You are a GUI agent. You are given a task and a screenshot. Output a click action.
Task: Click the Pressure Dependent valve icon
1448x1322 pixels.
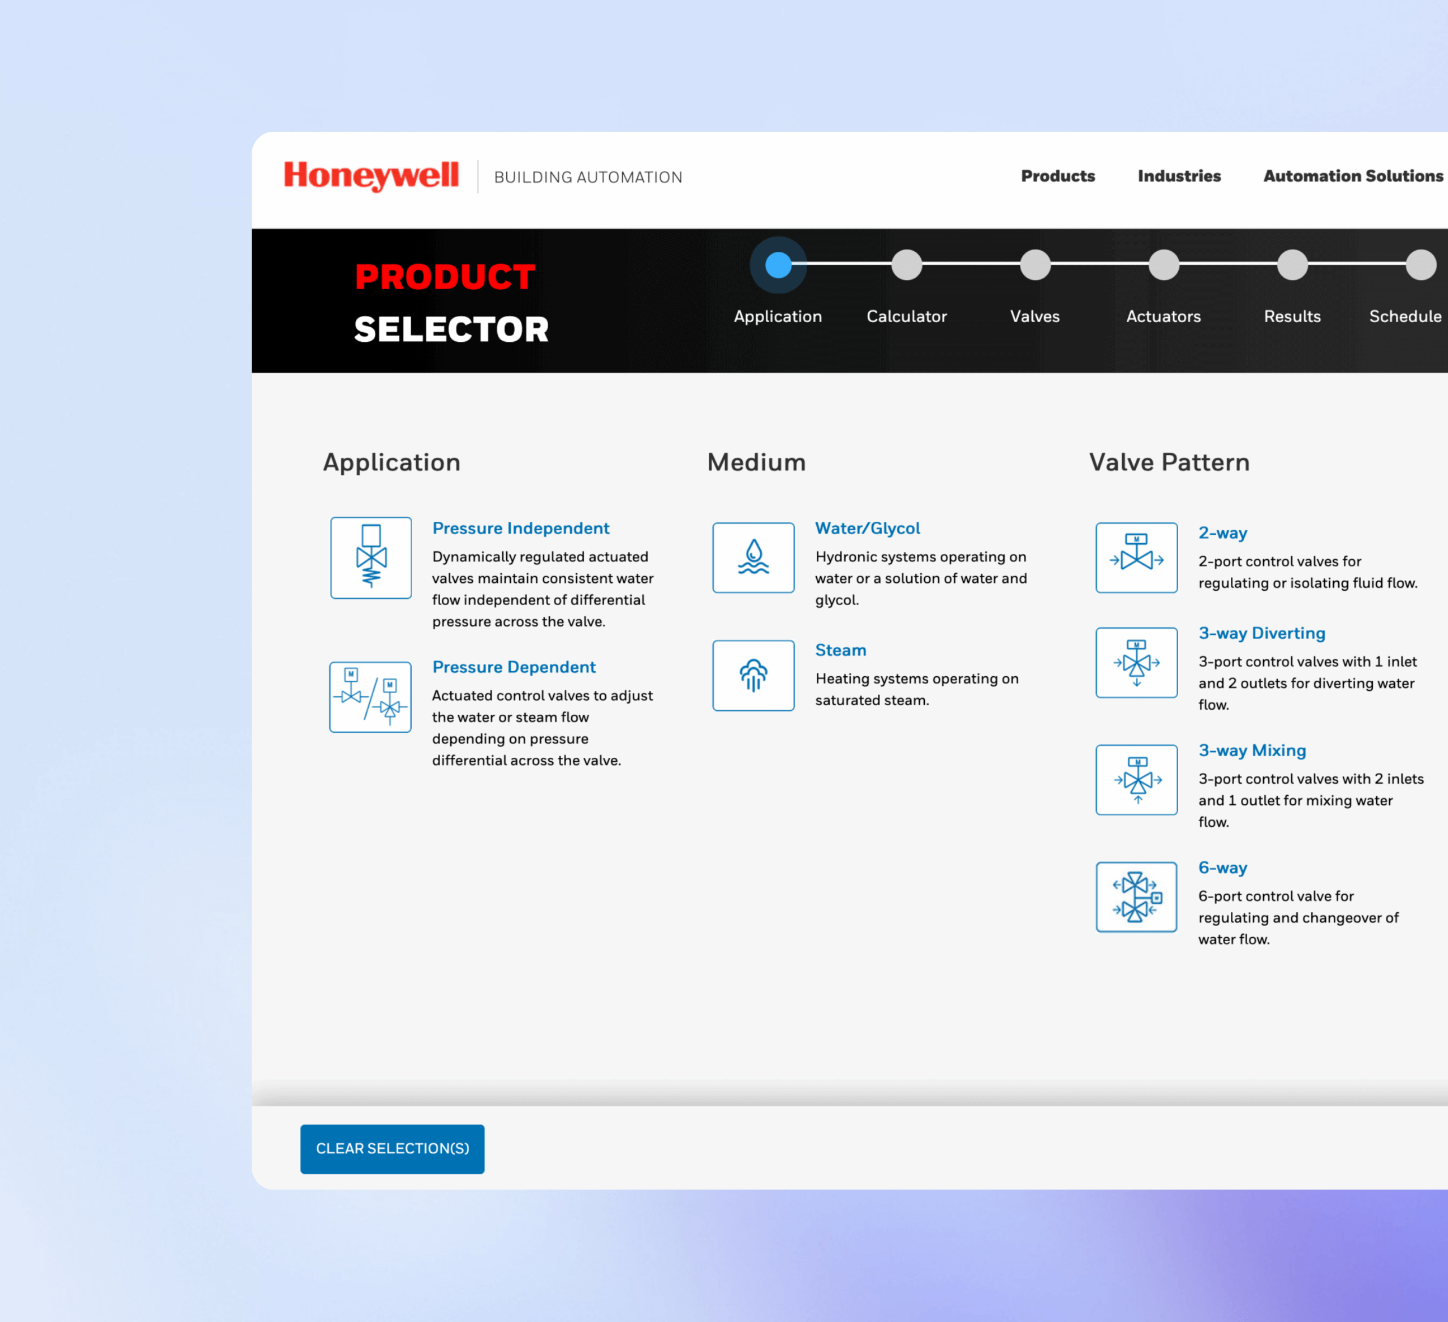[370, 697]
